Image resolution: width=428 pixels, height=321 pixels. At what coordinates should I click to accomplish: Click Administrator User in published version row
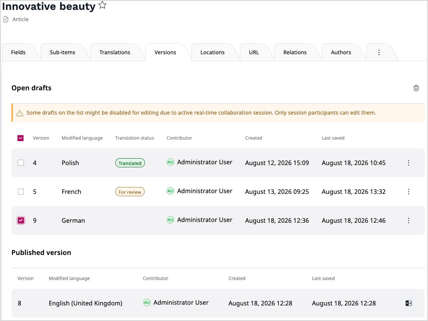(x=181, y=302)
